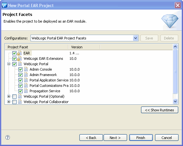Click the Admin Framework version 10.0.0
183x146 pixels.
pos(75,75)
